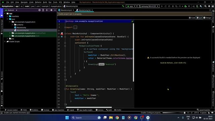
Task: Open App Quality Insights tool window
Action: click(85, 110)
